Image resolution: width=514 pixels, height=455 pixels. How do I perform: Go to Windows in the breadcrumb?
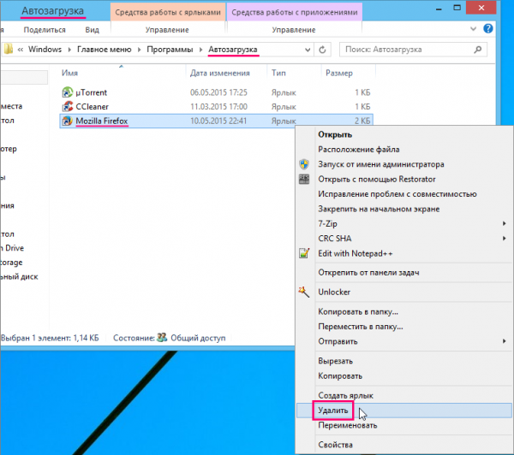click(x=45, y=50)
